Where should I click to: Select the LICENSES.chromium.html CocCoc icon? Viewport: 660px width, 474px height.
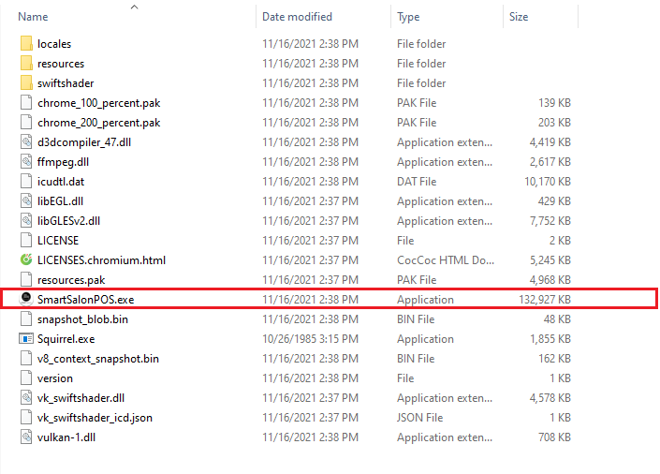pyautogui.click(x=26, y=259)
